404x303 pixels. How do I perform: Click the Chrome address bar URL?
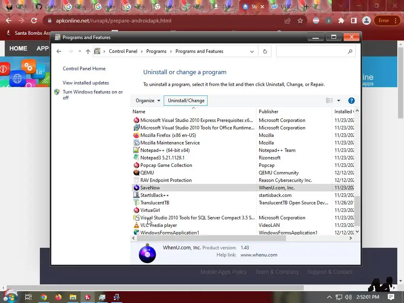(113, 21)
